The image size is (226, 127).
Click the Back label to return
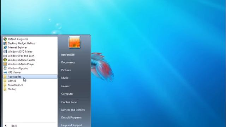click(14, 126)
